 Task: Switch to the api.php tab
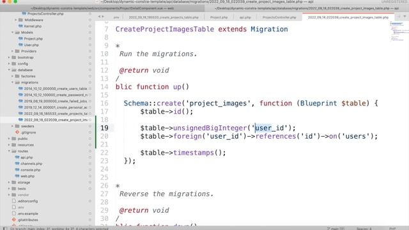(245, 17)
